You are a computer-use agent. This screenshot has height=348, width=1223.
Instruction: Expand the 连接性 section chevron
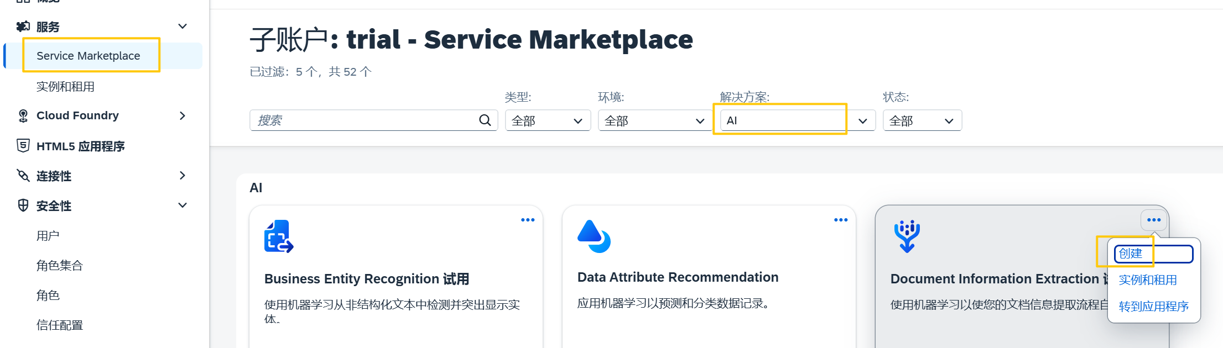pos(183,176)
